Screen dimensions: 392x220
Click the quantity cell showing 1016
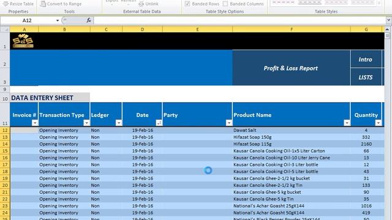[x=366, y=206]
